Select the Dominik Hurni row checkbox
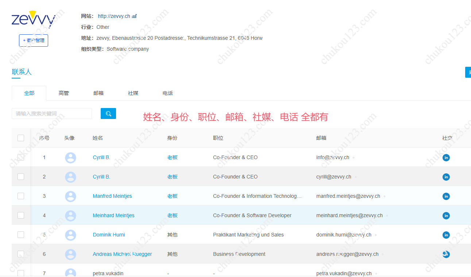Image resolution: width=471 pixels, height=277 pixels. (21, 235)
